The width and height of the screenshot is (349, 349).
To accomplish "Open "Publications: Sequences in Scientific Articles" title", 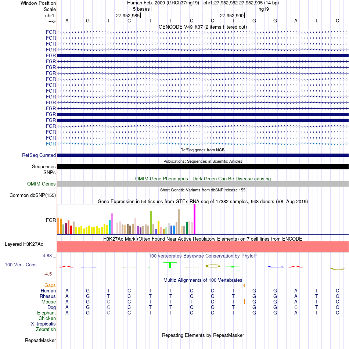I will coord(203,161).
